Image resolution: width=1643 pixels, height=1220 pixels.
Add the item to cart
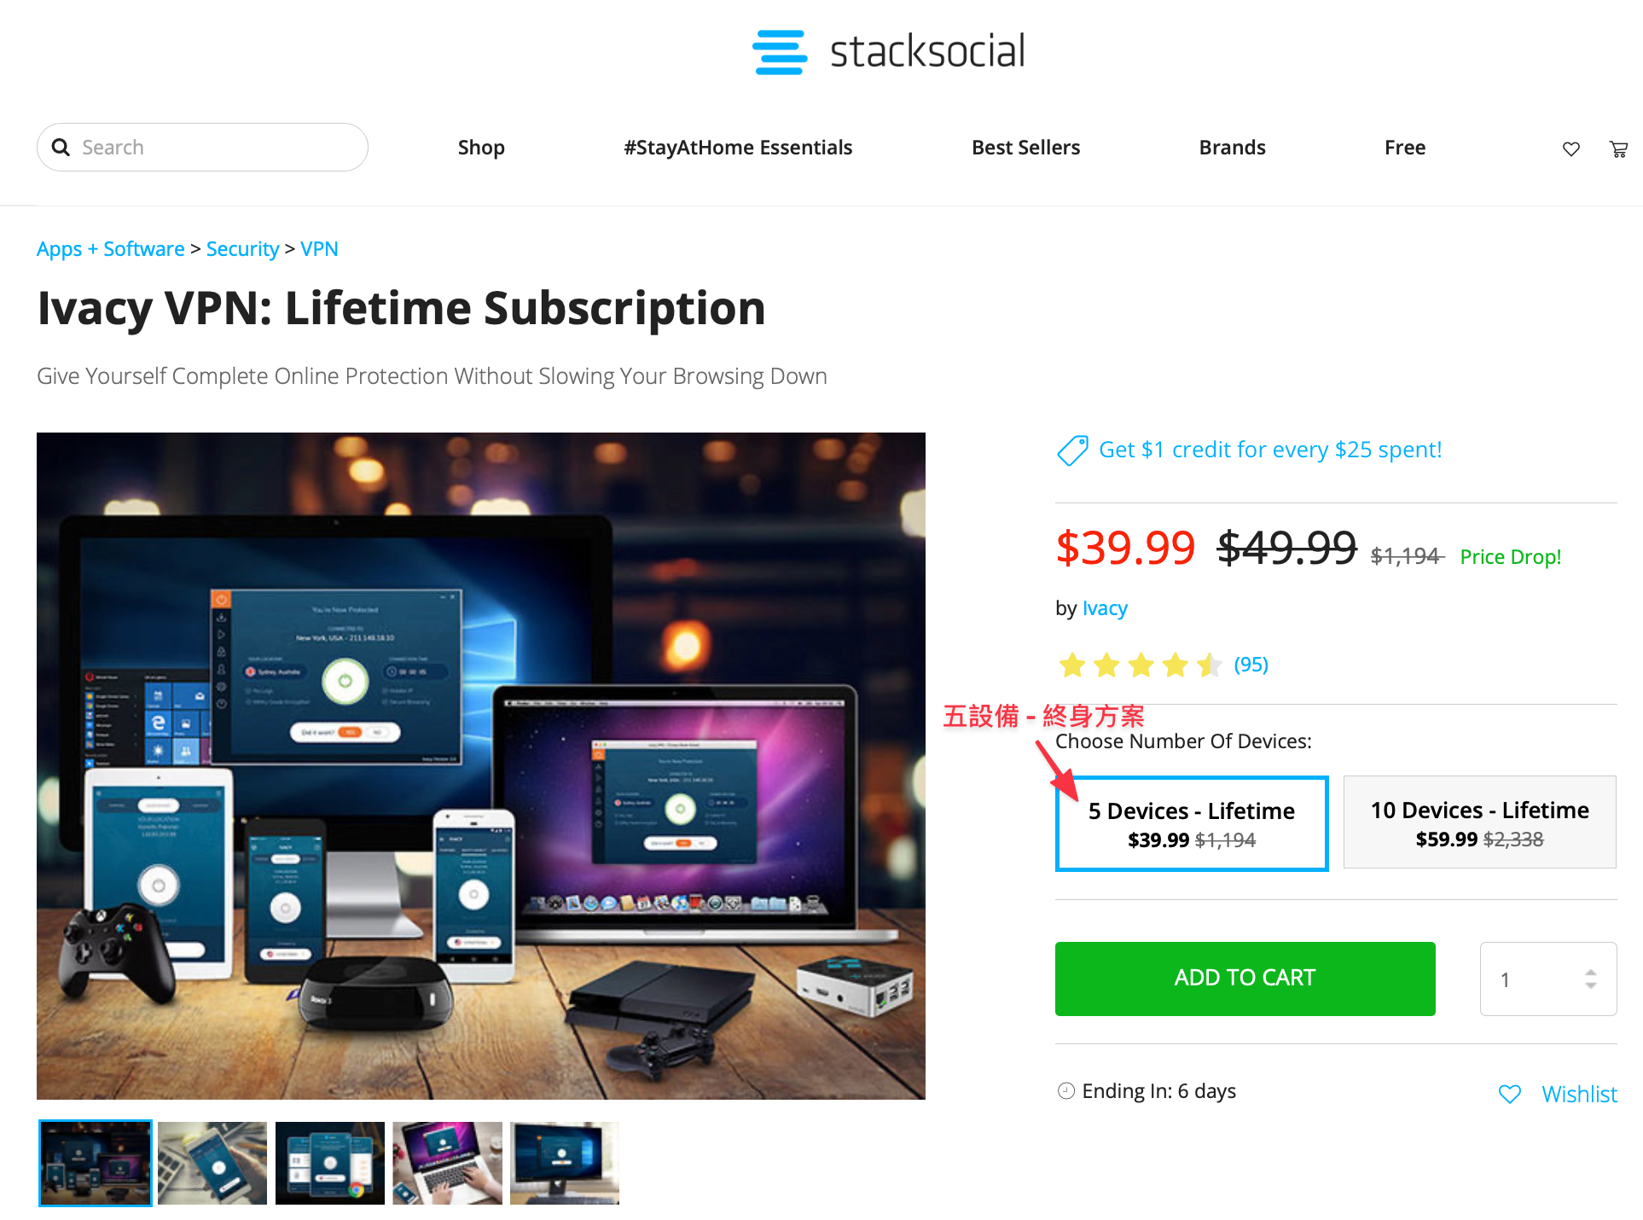1245,979
